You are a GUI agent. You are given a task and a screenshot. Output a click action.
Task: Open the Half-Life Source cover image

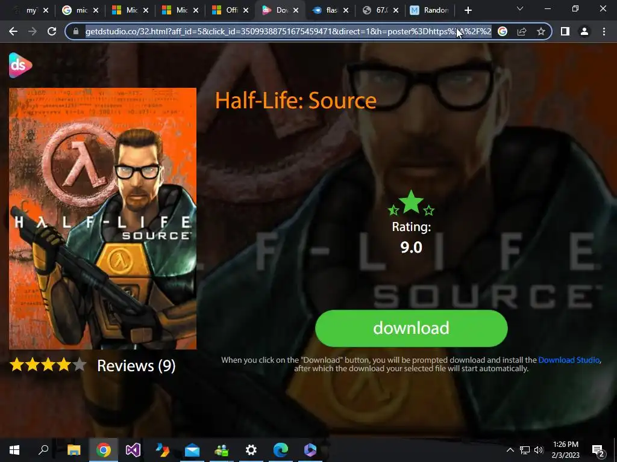102,218
